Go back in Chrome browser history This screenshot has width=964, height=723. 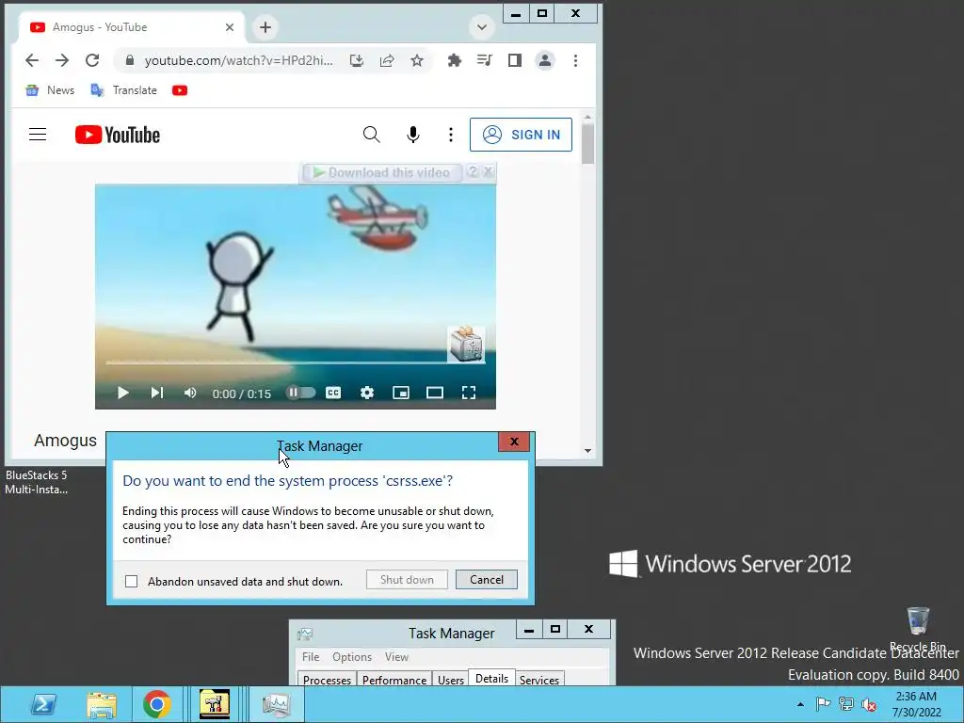(32, 60)
